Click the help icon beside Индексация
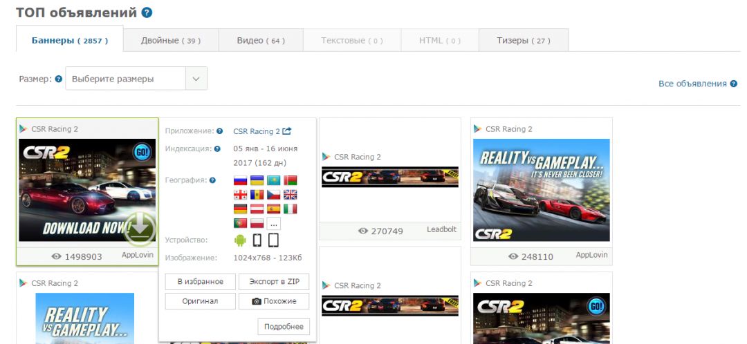The image size is (747, 344). pyautogui.click(x=217, y=149)
